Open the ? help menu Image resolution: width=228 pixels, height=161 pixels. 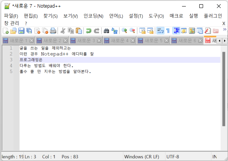click(26, 23)
